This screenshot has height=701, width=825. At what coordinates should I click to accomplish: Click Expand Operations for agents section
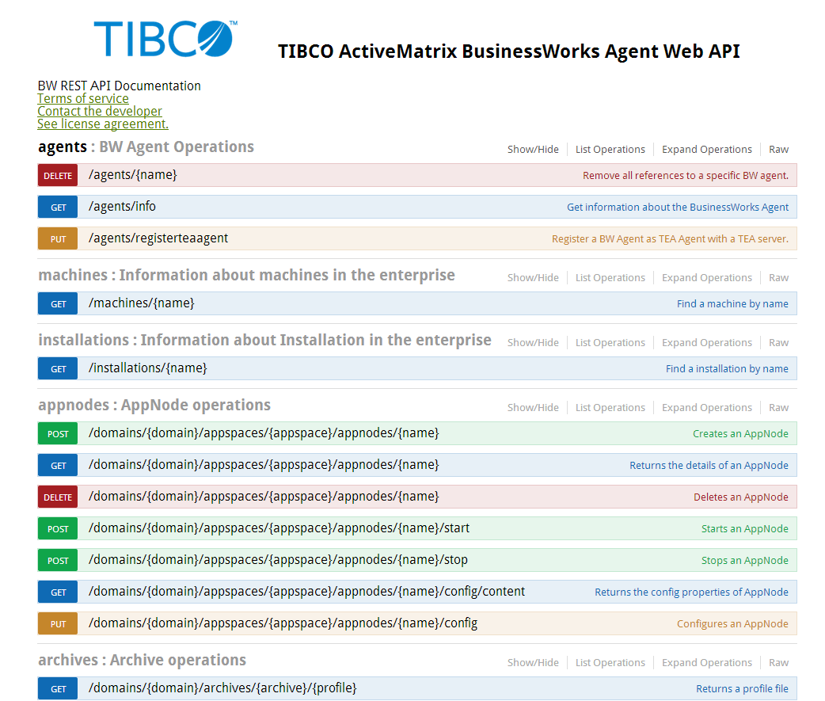tap(706, 150)
